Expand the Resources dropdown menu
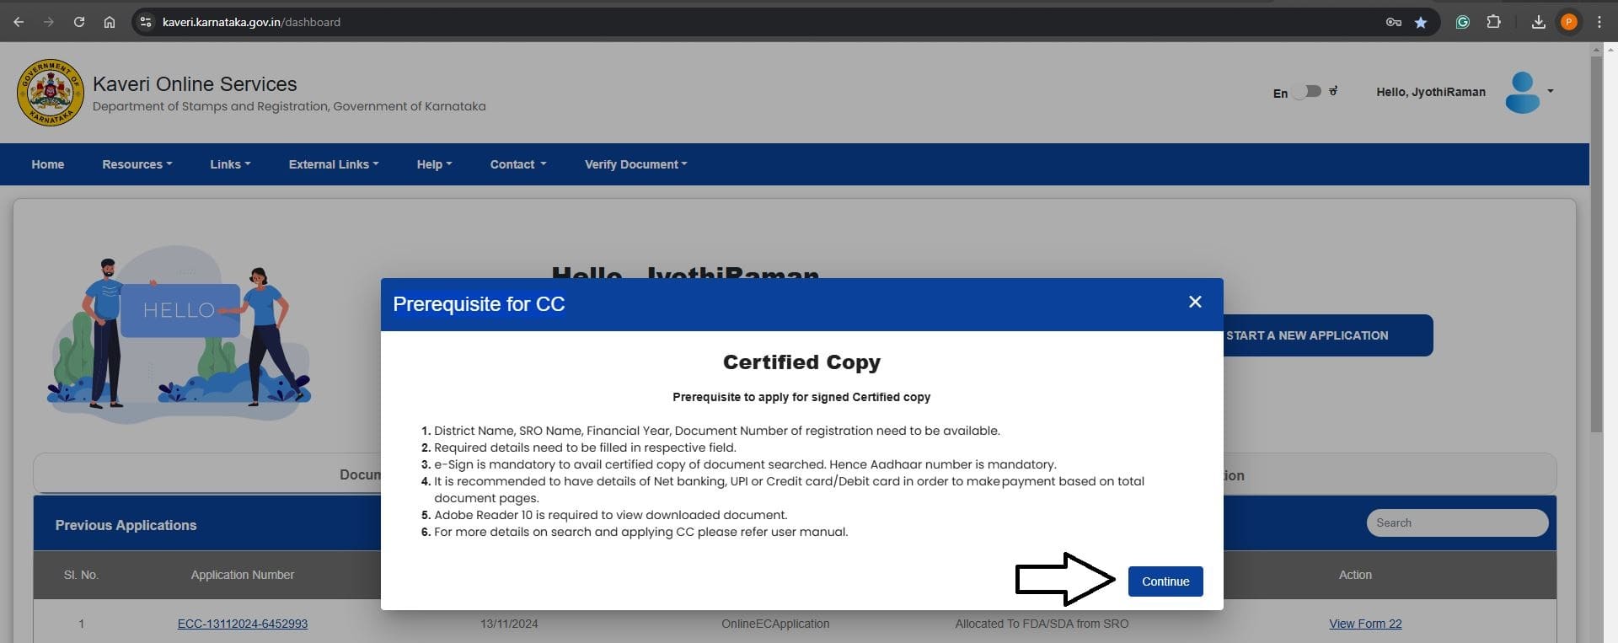Image resolution: width=1618 pixels, height=643 pixels. point(137,164)
